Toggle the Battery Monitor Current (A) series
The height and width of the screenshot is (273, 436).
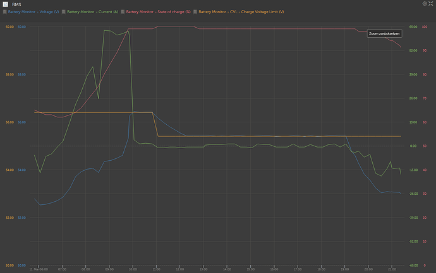point(92,12)
